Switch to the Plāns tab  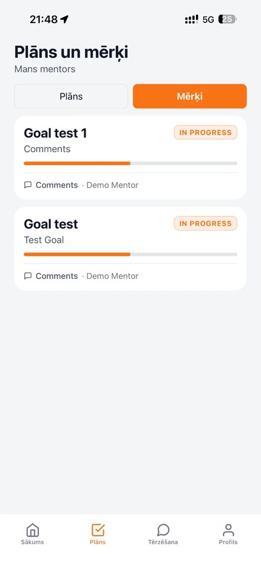click(x=71, y=96)
